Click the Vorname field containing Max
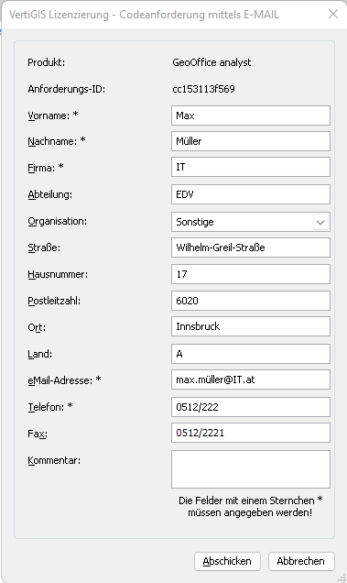The image size is (347, 583). click(x=251, y=115)
